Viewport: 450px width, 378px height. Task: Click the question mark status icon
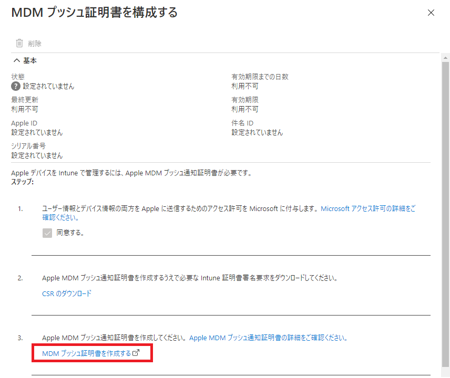coord(15,86)
